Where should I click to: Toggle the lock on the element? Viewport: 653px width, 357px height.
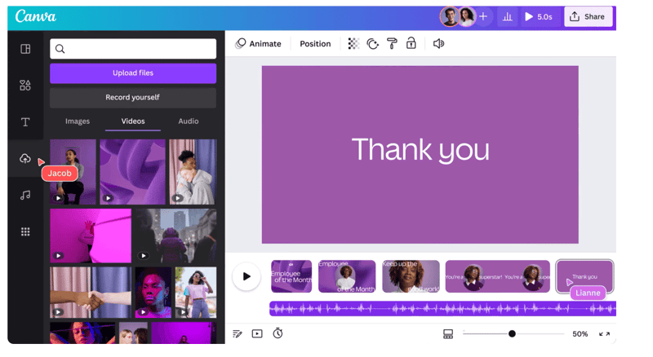coord(411,44)
